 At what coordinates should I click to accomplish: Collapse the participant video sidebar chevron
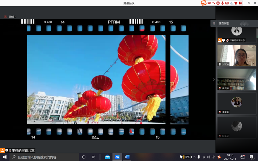pyautogui.click(x=214, y=79)
